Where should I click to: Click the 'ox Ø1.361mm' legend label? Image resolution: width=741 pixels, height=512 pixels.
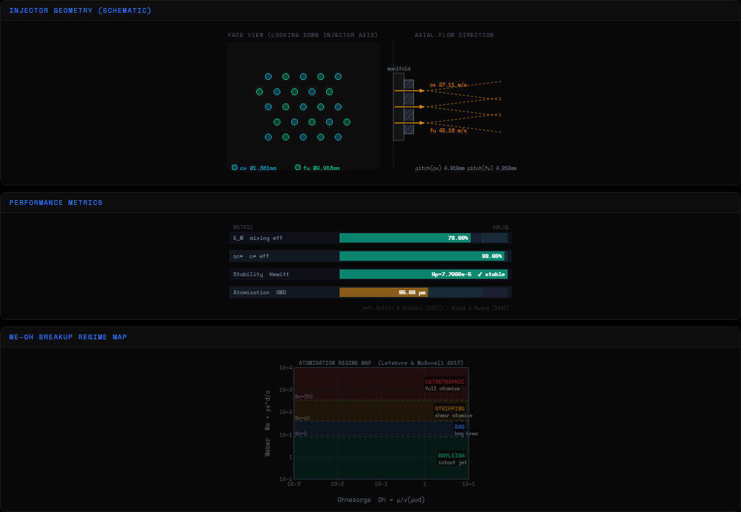tap(258, 168)
